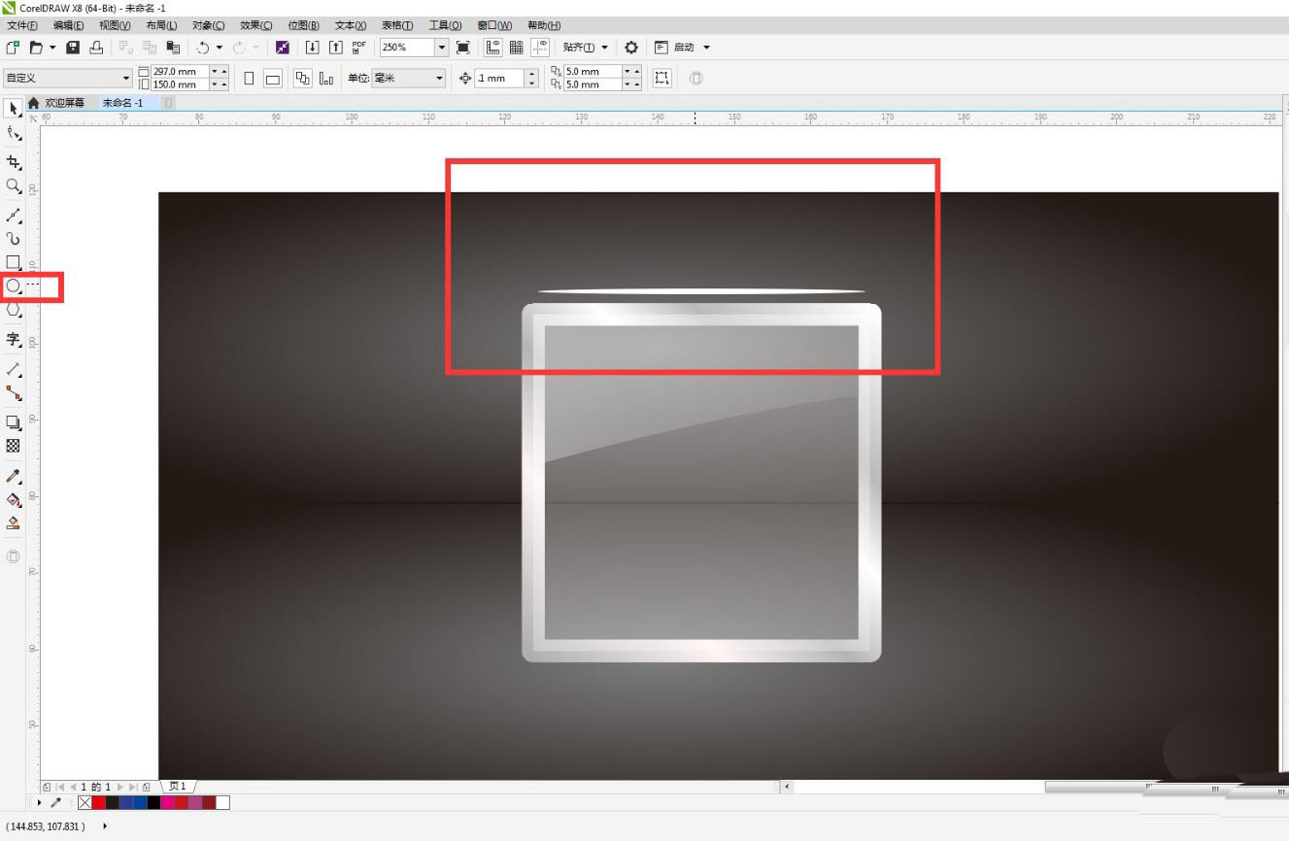Open the 250% zoom level dropdown
The image size is (1289, 841).
tap(442, 48)
